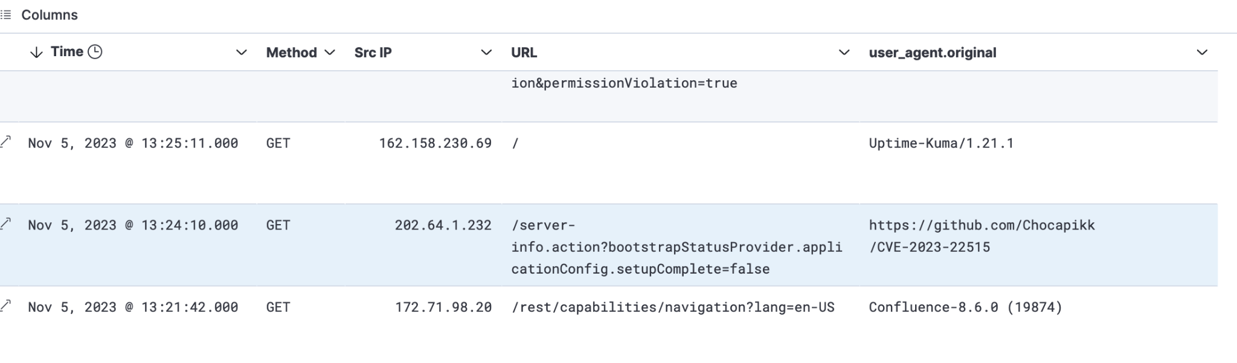The height and width of the screenshot is (363, 1237).
Task: Open the Method column options chevron
Action: (x=330, y=53)
